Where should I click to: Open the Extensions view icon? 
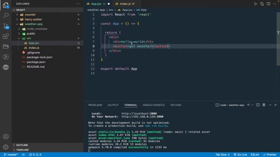6,36
